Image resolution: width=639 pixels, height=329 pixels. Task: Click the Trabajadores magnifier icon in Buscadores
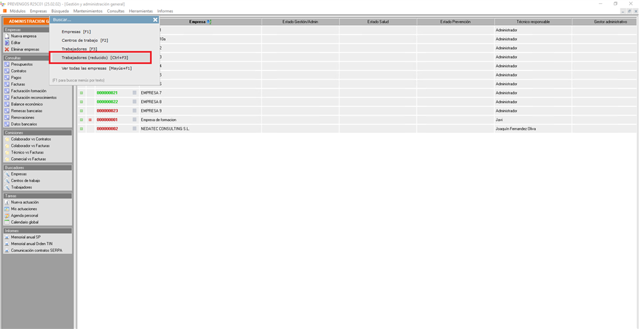tap(7, 187)
